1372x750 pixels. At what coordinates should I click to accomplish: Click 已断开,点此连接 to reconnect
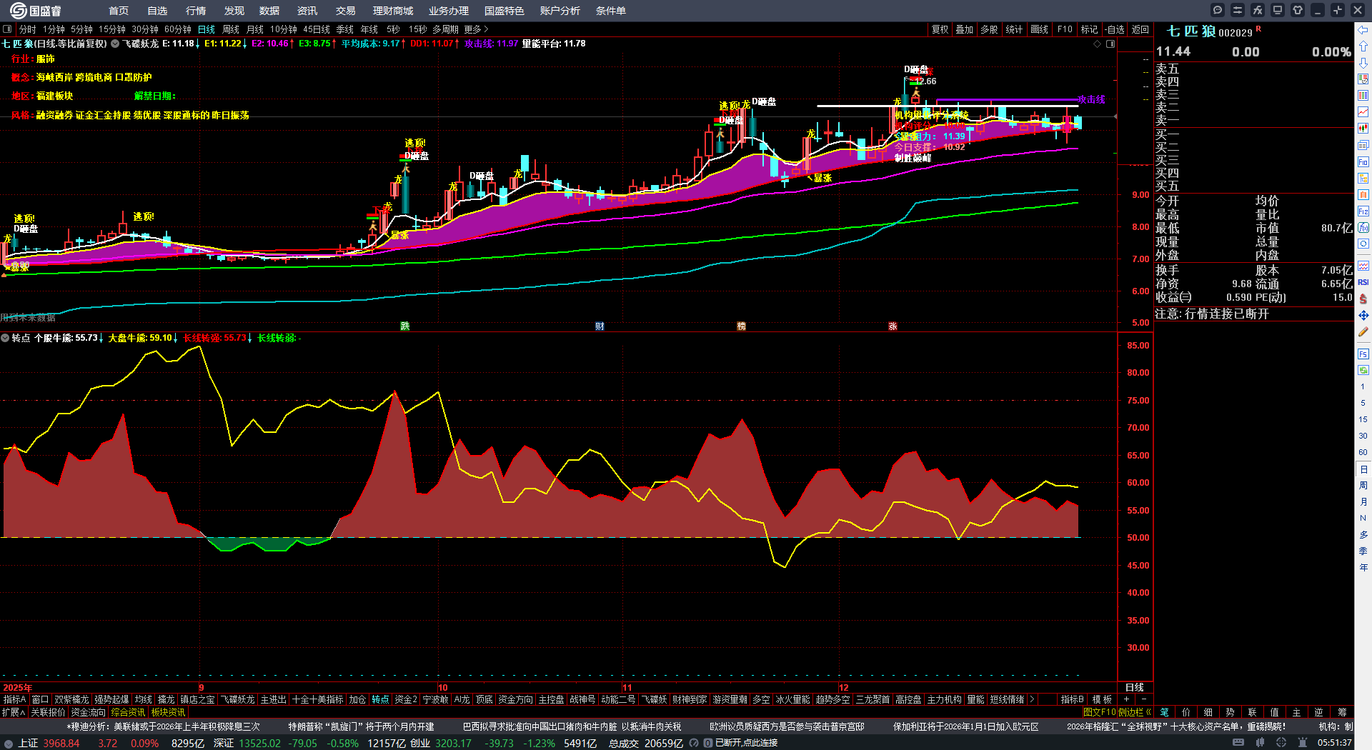[746, 743]
